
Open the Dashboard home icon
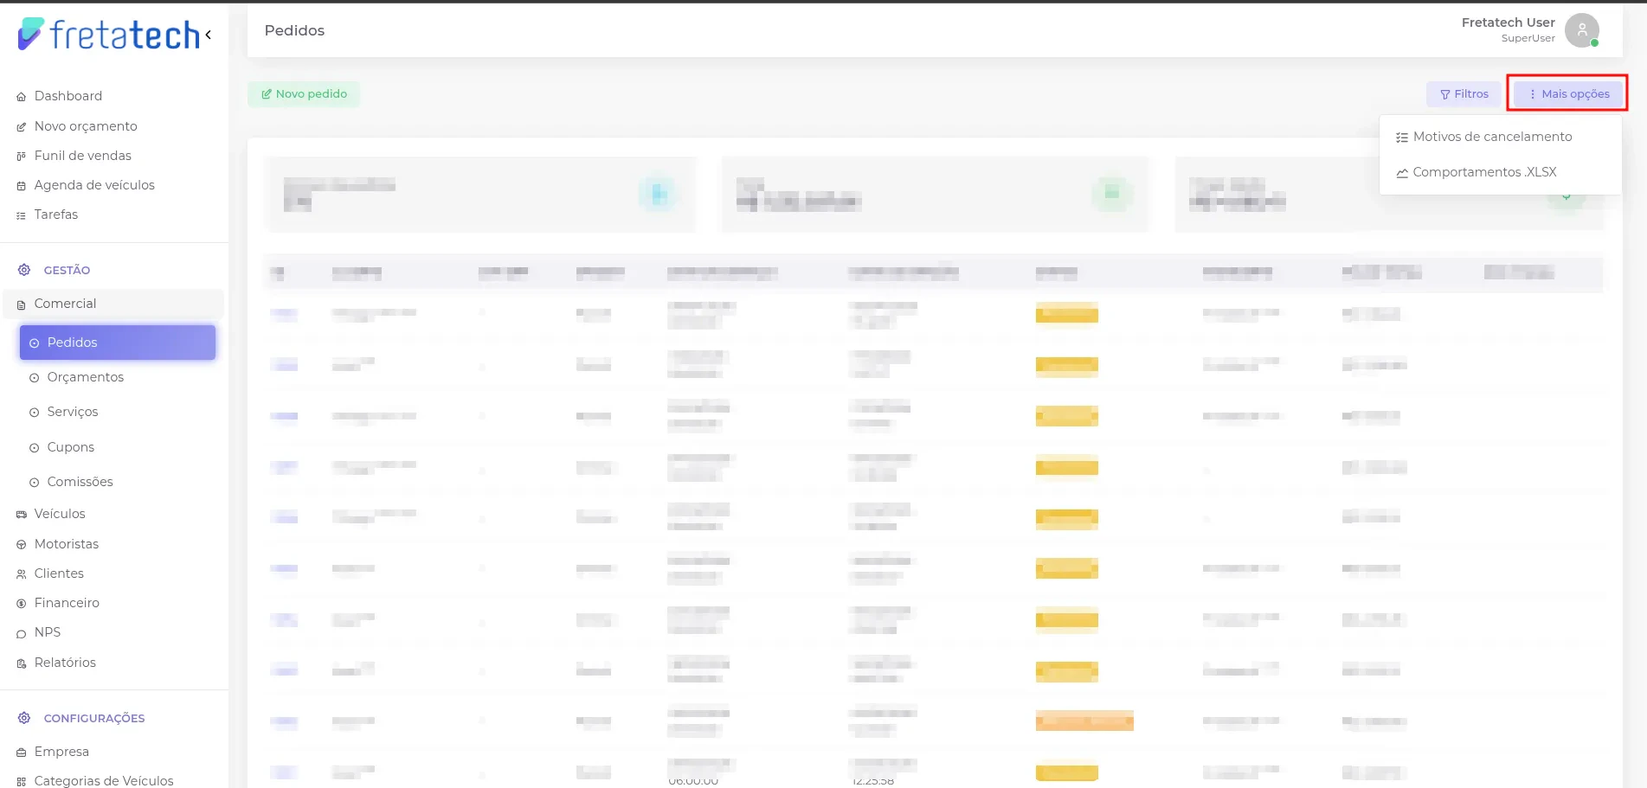pos(22,97)
